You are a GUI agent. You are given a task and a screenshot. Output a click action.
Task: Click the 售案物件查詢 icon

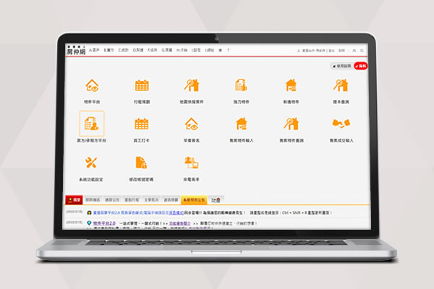click(x=289, y=124)
